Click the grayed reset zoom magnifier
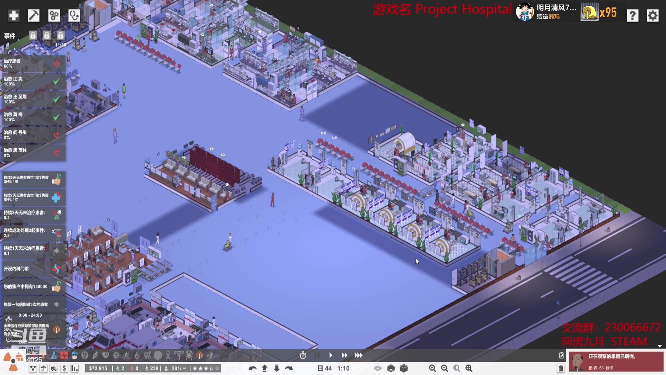Screen dimensions: 666x375 tap(457, 368)
